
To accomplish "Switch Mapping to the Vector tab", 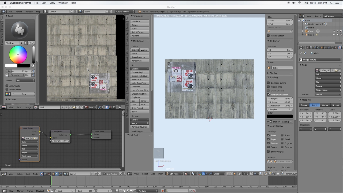I will coord(325,105).
